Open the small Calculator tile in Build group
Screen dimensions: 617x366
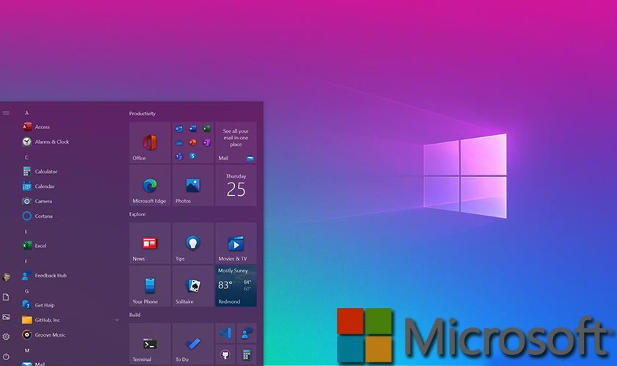[247, 354]
